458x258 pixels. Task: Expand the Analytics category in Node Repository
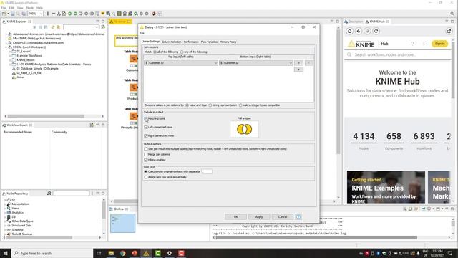tap(5, 213)
